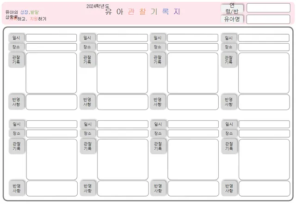Click 장소 field in top row's third block
Viewport: 296px width, 204px height.
click(192, 47)
